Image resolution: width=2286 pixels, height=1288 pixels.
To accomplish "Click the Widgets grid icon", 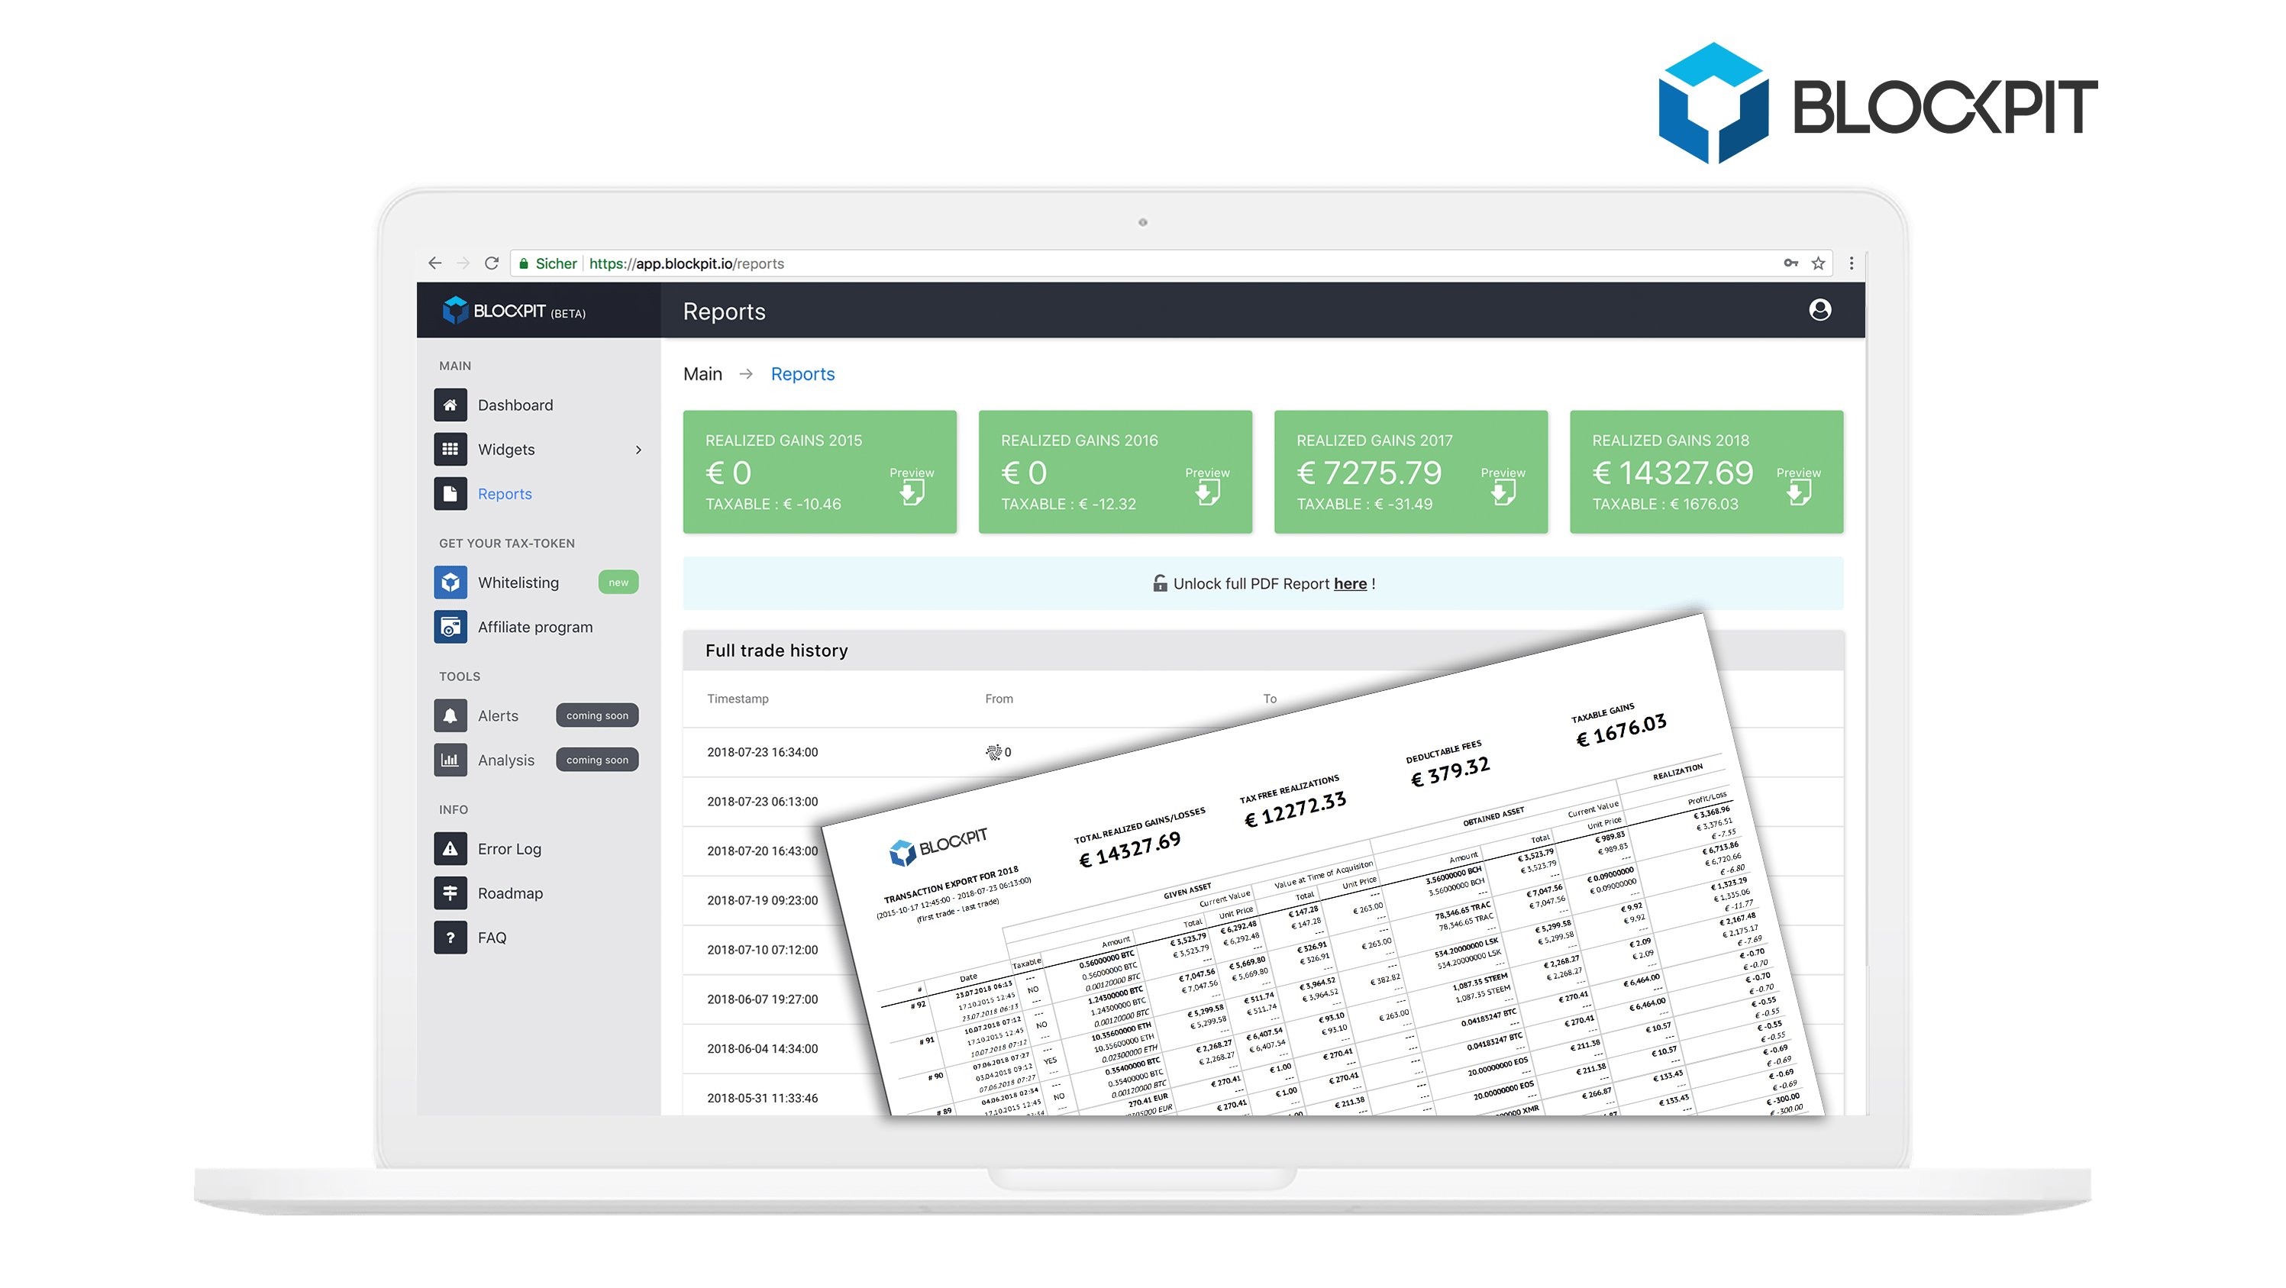I will [450, 449].
